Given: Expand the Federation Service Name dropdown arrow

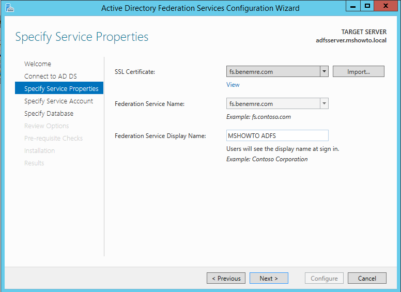Looking at the screenshot, I should [324, 103].
